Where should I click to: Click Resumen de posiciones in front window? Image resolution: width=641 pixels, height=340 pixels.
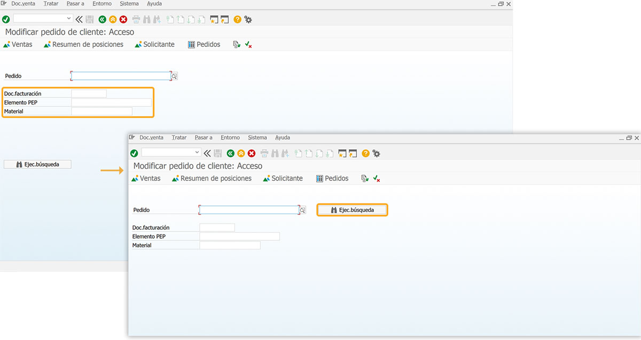[212, 179]
